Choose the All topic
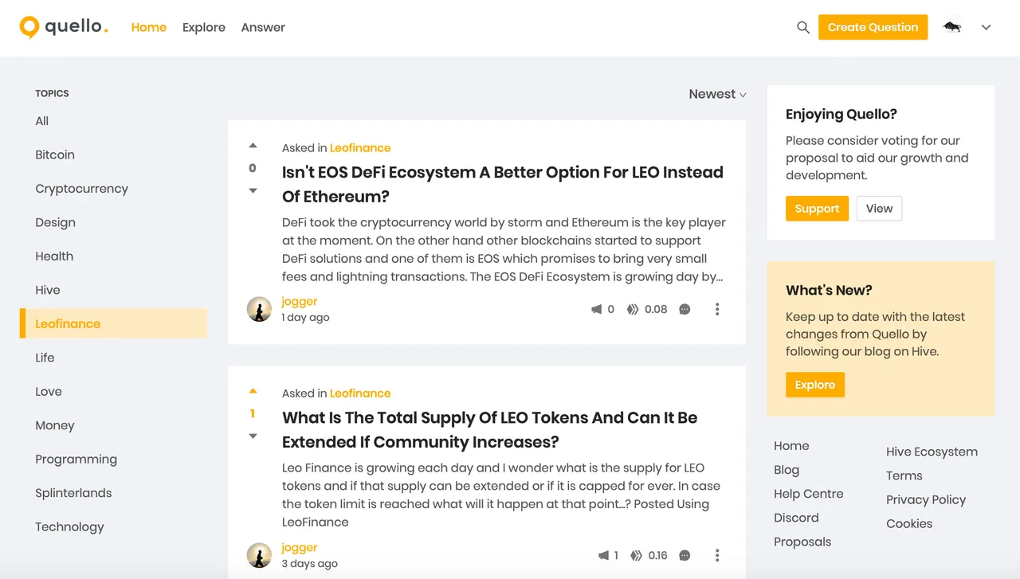The image size is (1020, 579). 42,121
